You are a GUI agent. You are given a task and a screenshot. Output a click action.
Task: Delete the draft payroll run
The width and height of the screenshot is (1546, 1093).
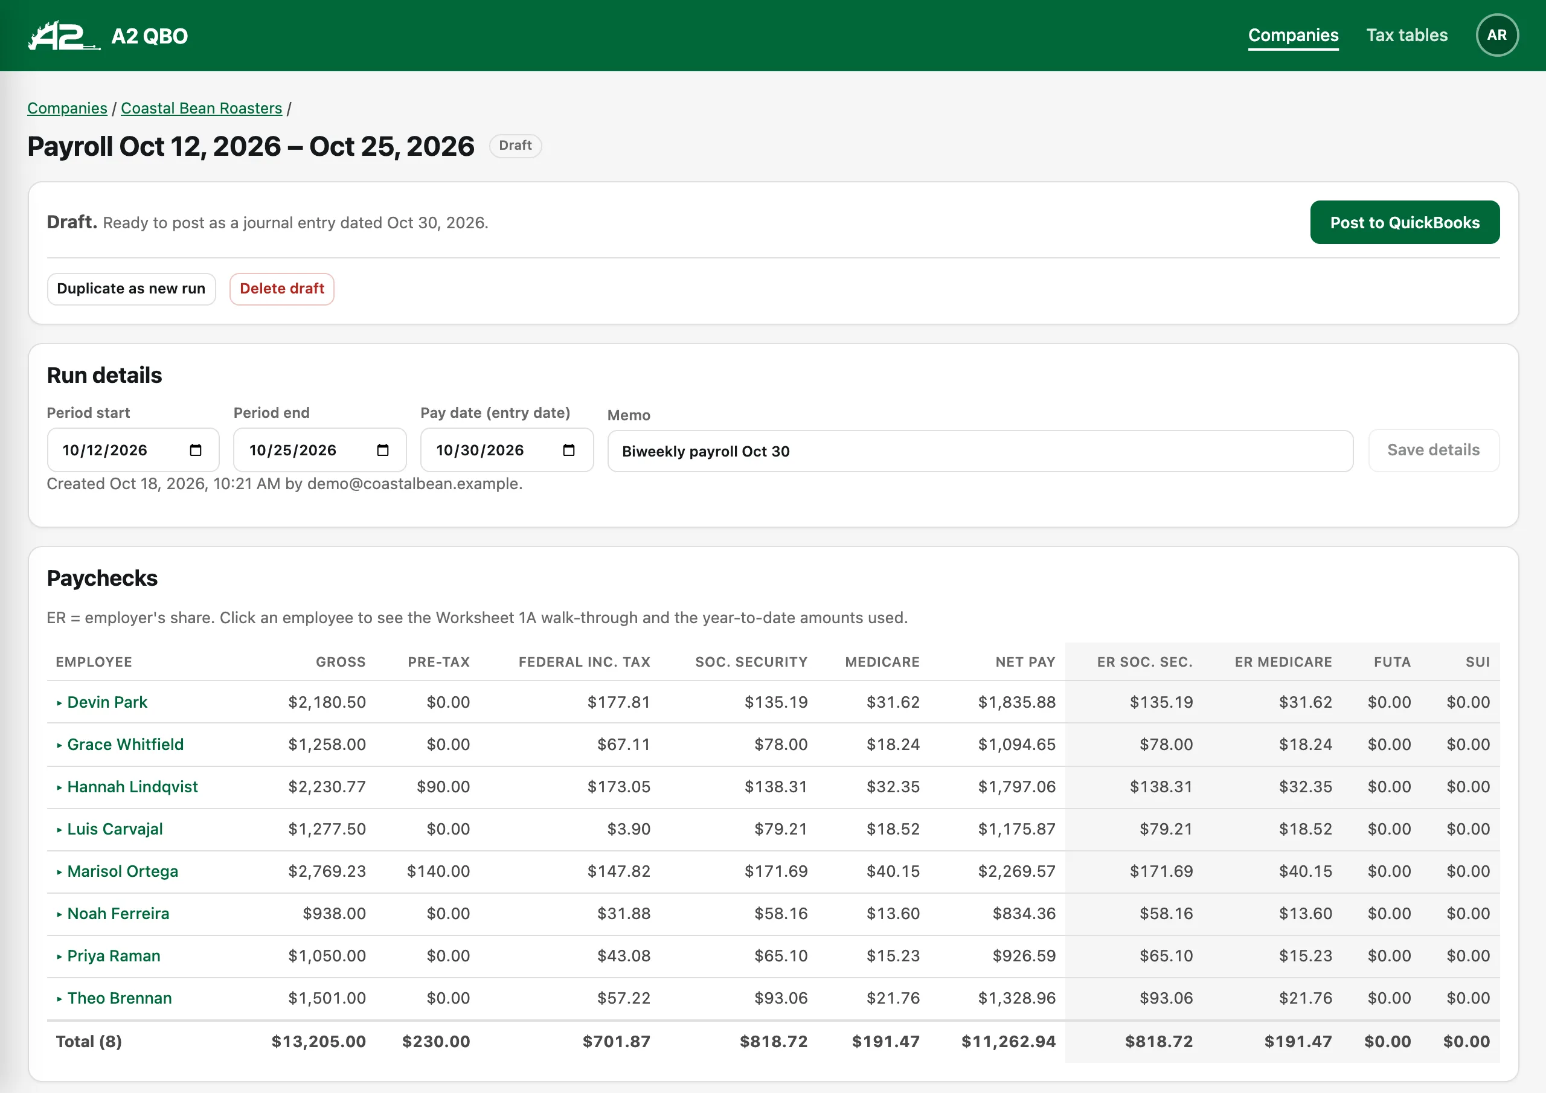[x=281, y=289]
